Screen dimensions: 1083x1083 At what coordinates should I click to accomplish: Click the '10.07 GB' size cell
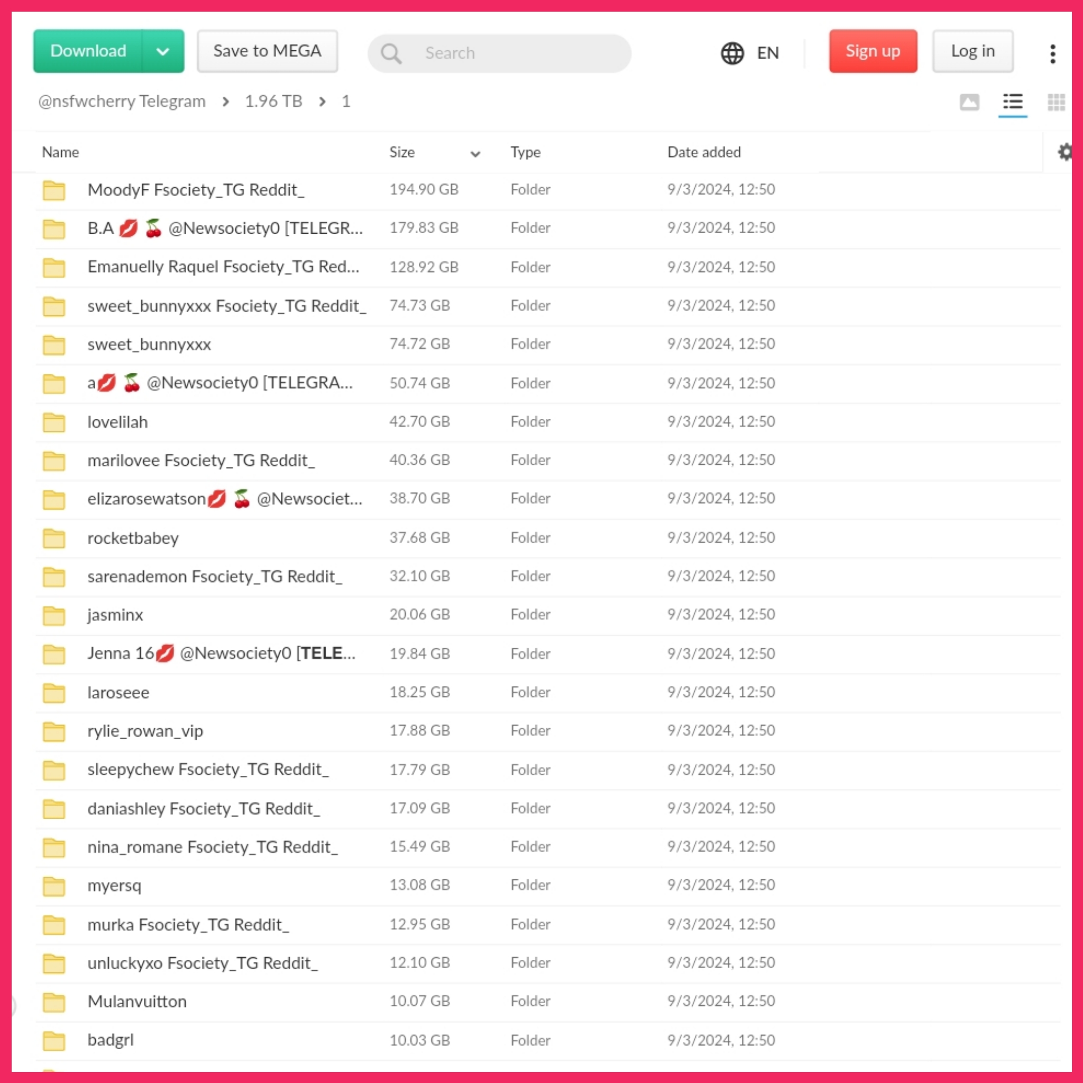tap(420, 1001)
